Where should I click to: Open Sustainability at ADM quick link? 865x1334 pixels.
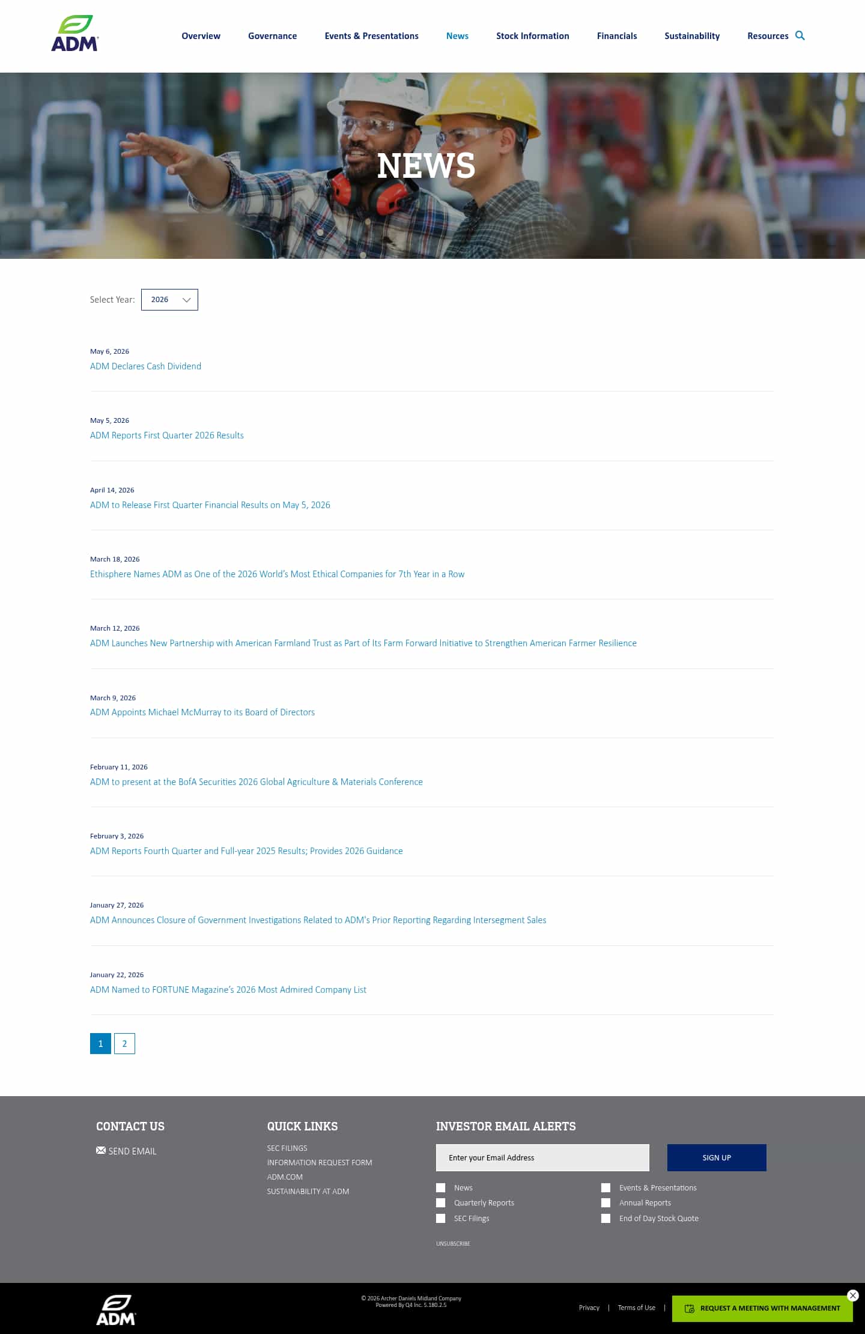(x=308, y=1191)
